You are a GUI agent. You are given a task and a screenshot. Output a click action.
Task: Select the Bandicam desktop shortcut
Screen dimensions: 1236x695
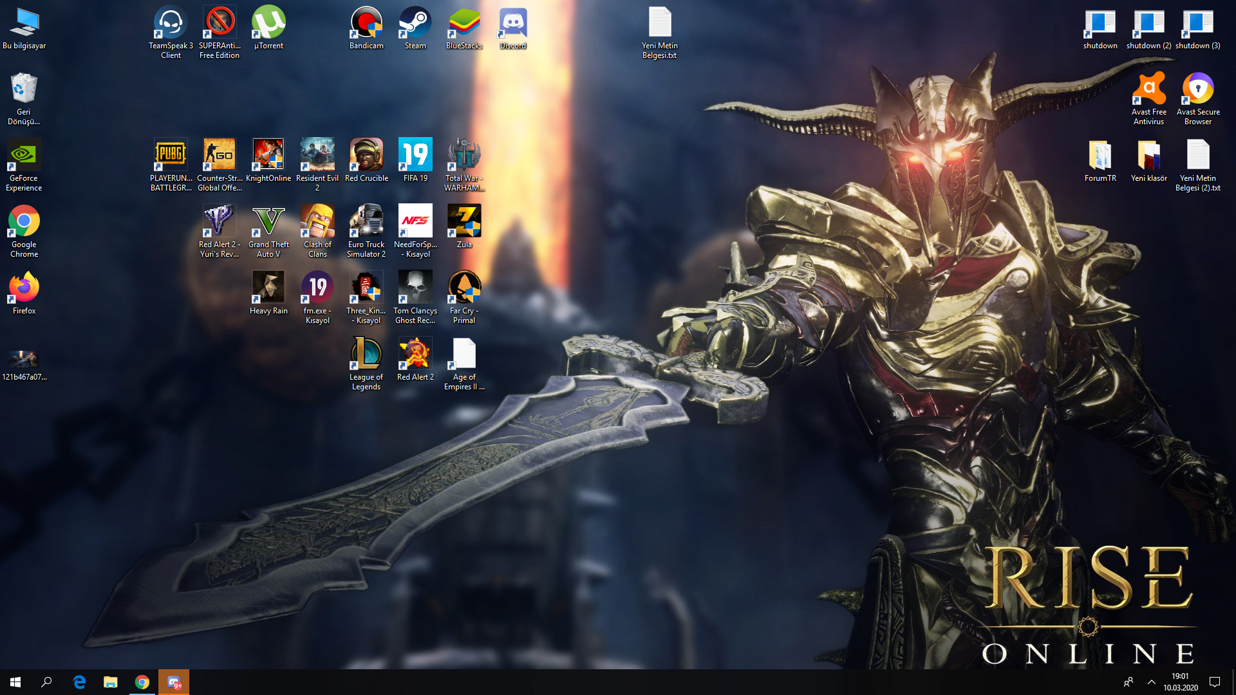(367, 28)
